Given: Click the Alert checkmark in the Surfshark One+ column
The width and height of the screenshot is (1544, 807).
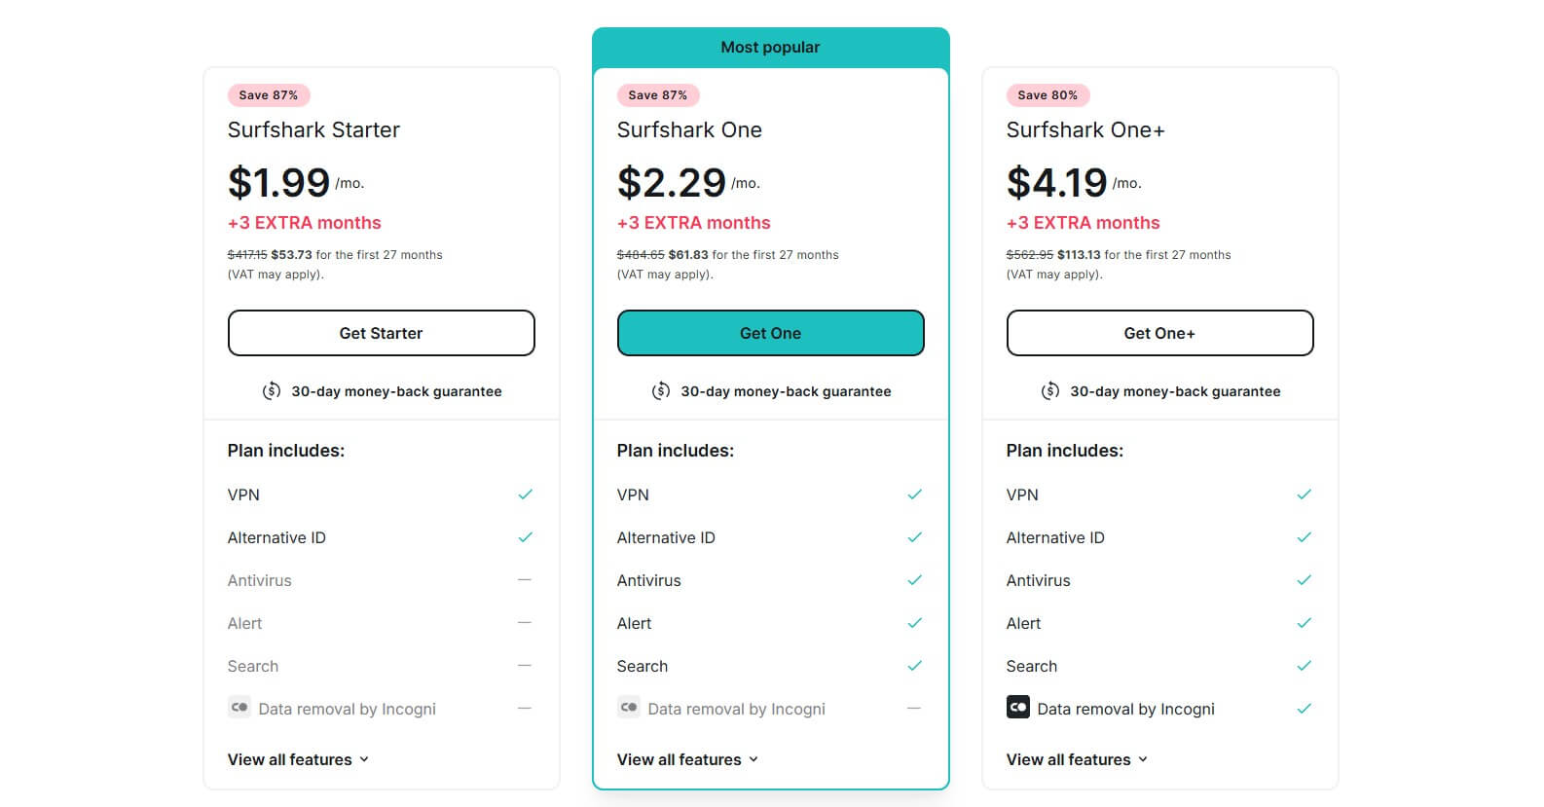Looking at the screenshot, I should (1305, 622).
